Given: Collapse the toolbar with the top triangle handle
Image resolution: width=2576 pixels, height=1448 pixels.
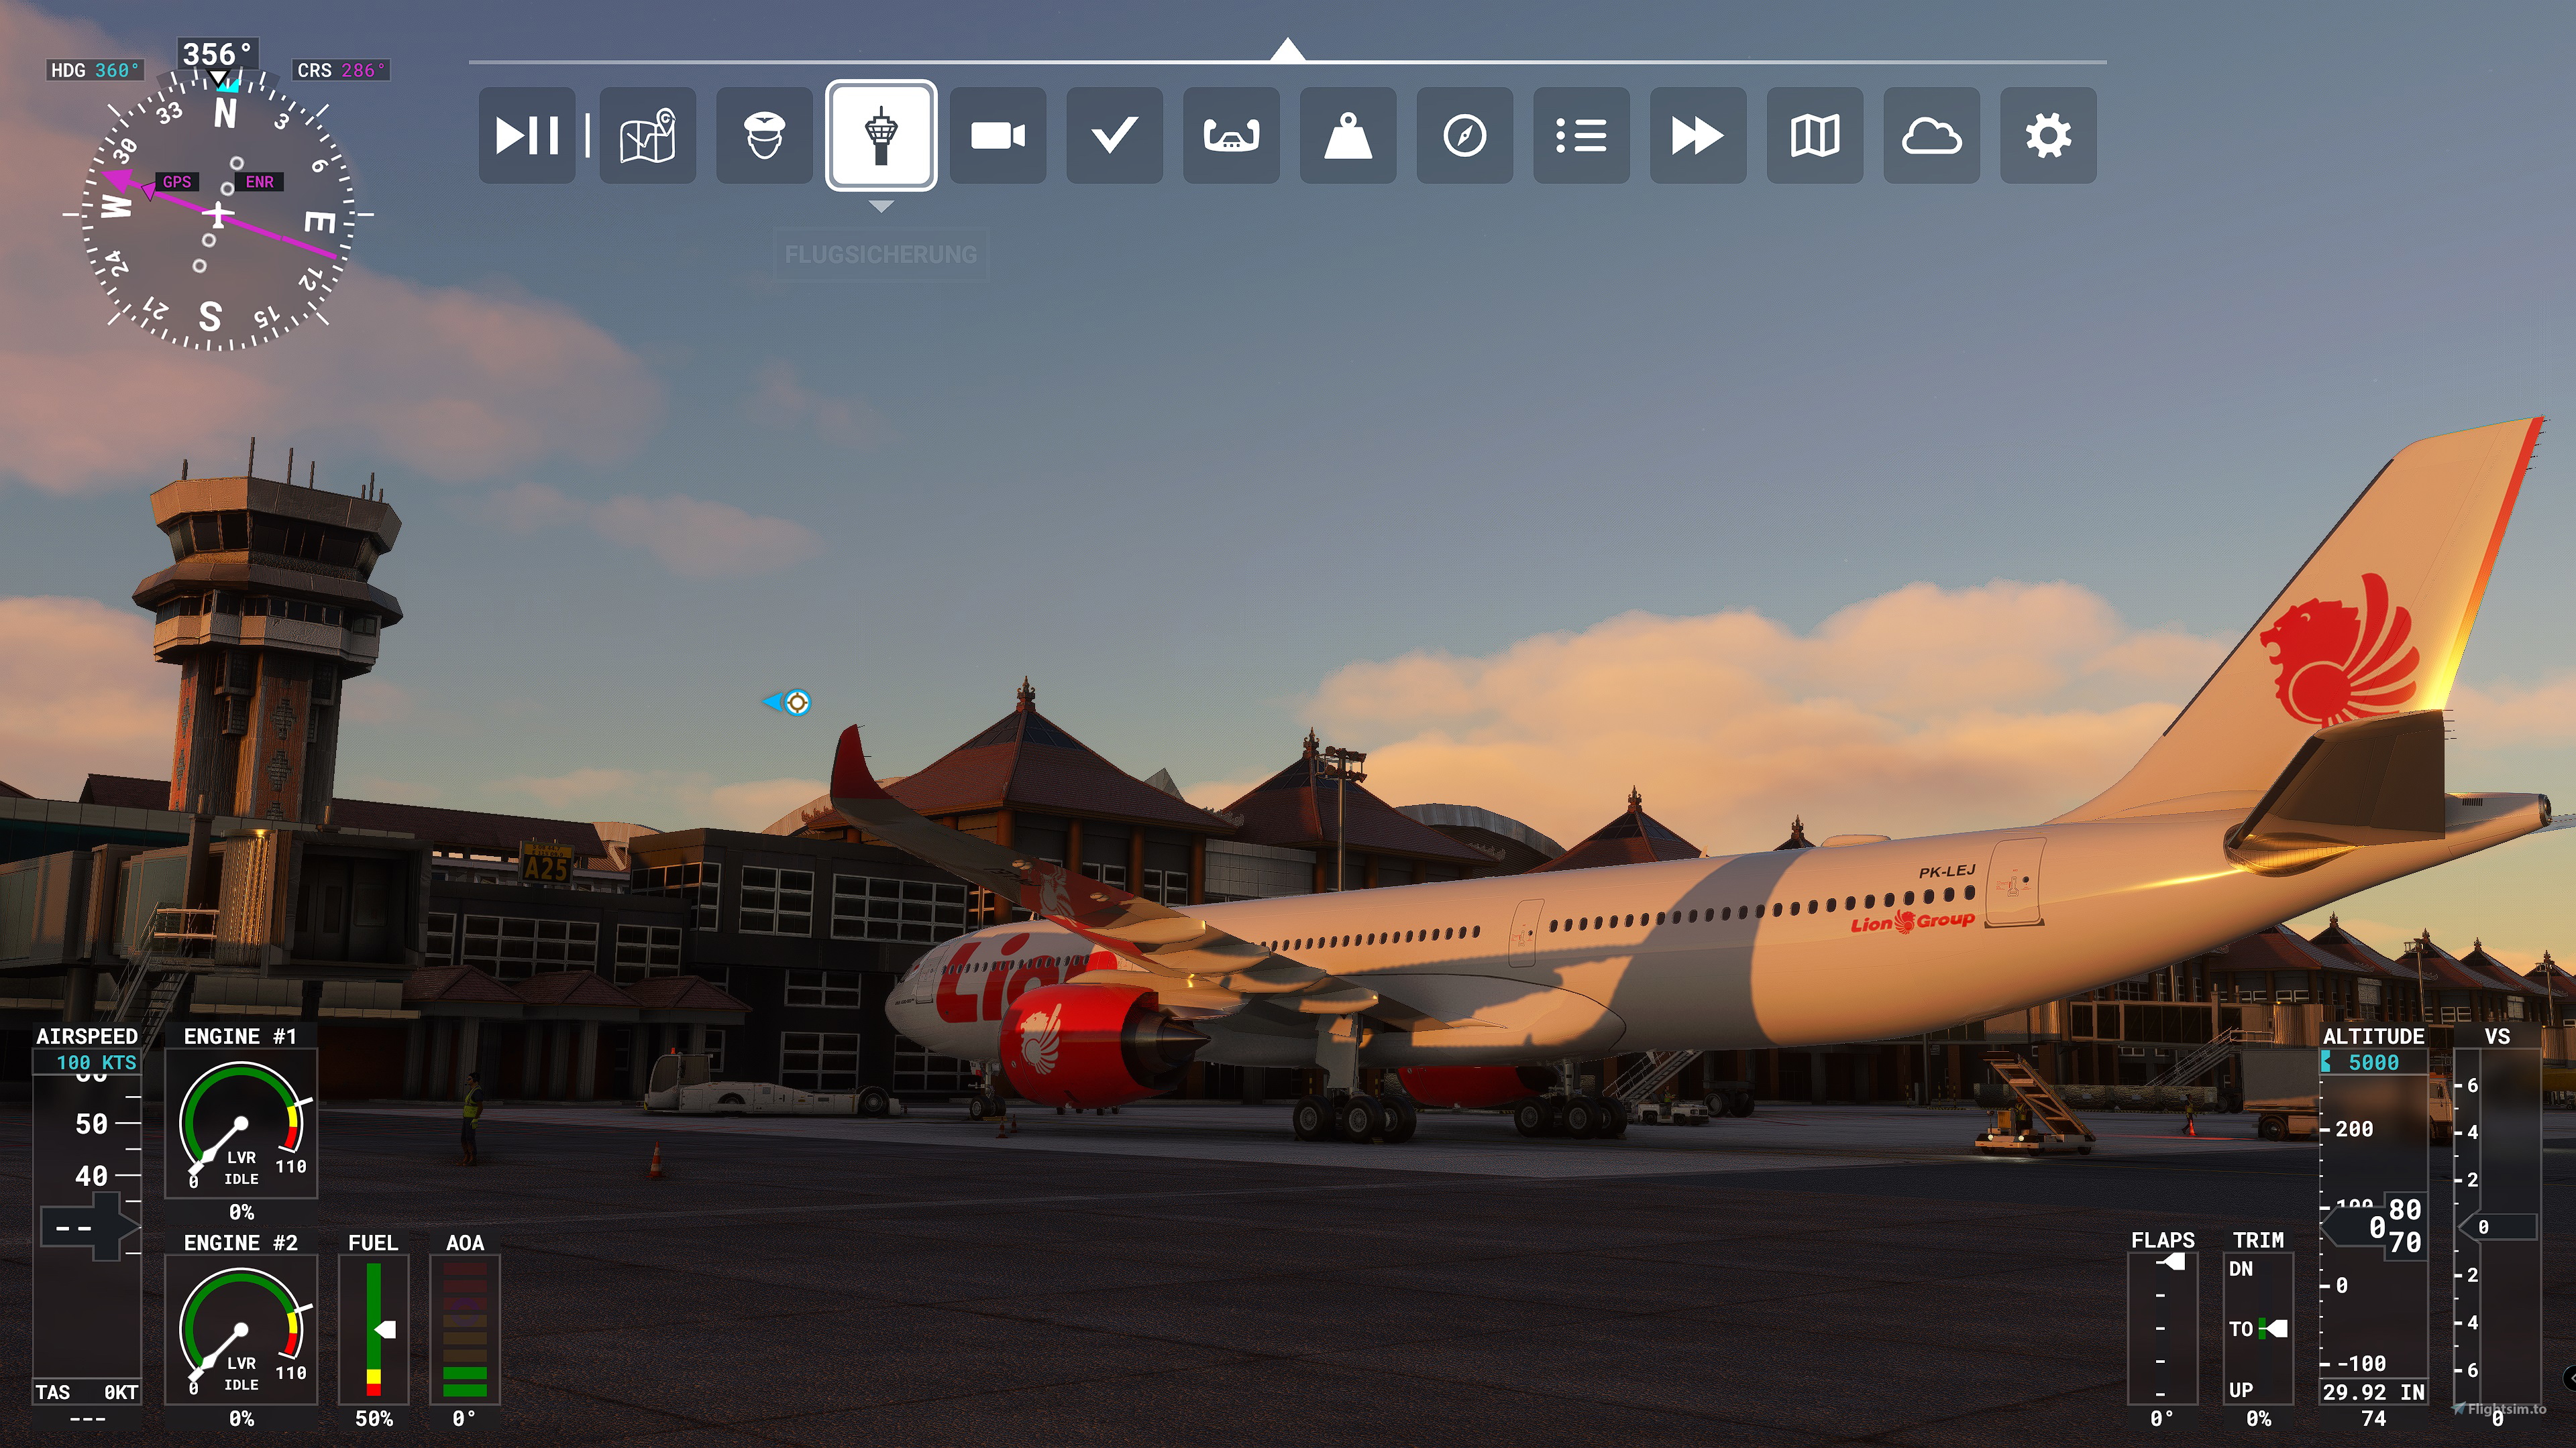Looking at the screenshot, I should click(x=1288, y=49).
